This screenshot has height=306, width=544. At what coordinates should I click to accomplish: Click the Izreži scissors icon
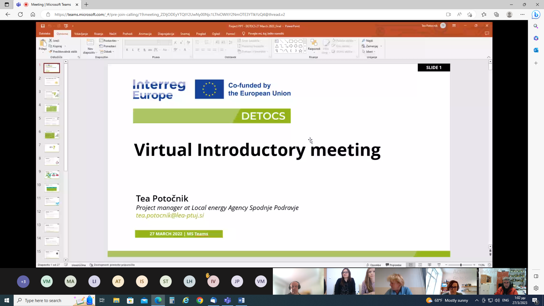[x=50, y=41]
